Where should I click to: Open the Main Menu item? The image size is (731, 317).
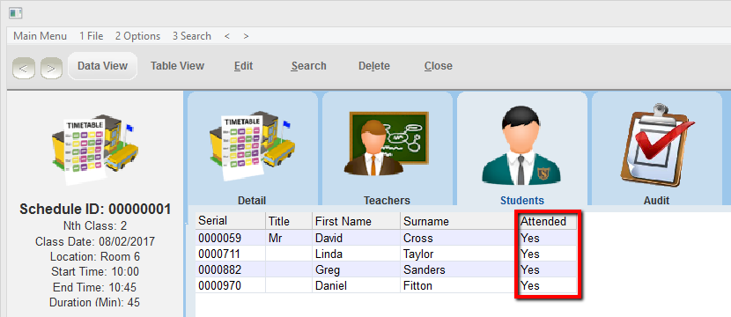(41, 36)
